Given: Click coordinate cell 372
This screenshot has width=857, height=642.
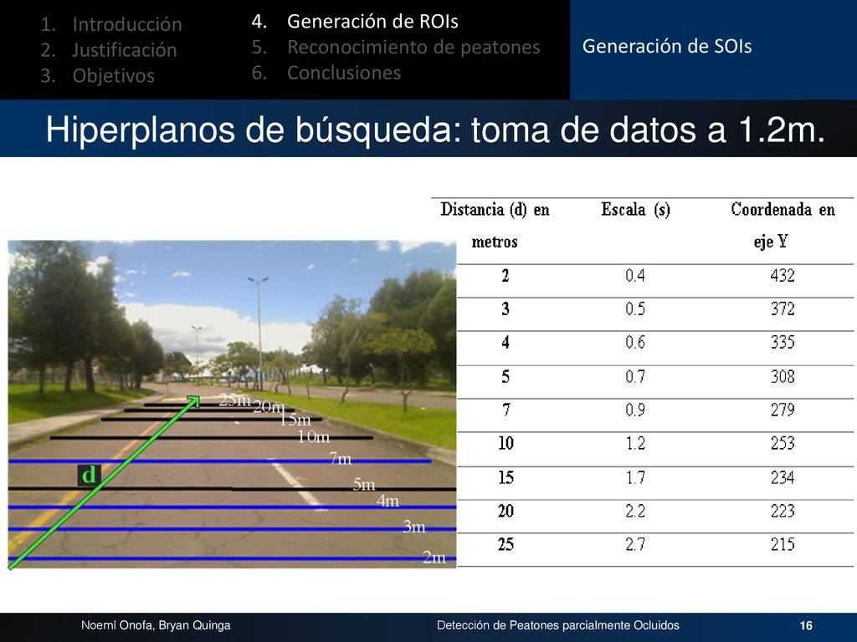Looking at the screenshot, I should tap(783, 309).
